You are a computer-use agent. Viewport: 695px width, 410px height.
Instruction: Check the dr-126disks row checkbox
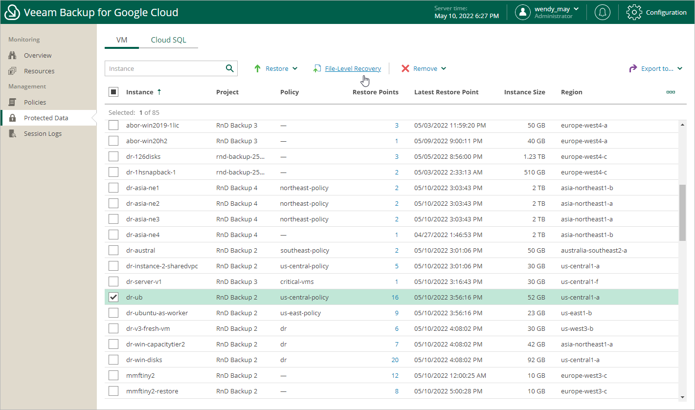coord(113,157)
